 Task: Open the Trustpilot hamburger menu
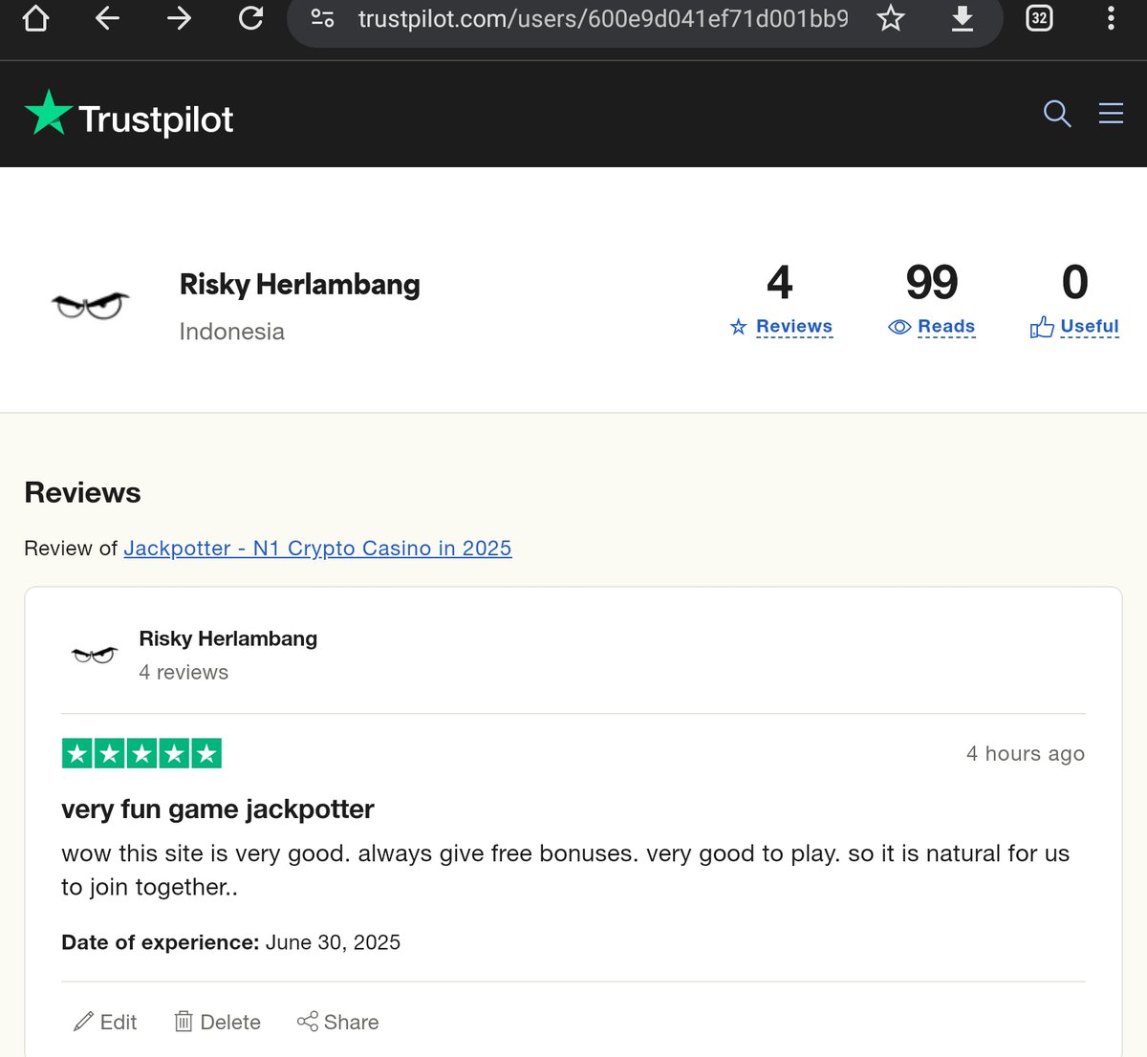(x=1111, y=114)
